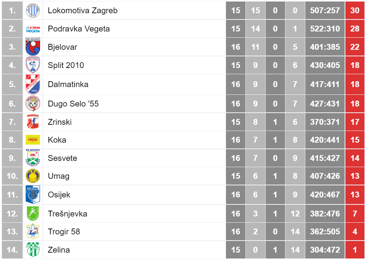366x260 pixels.
Task: Click the Trogir 58 team emblem
Action: pos(33,232)
